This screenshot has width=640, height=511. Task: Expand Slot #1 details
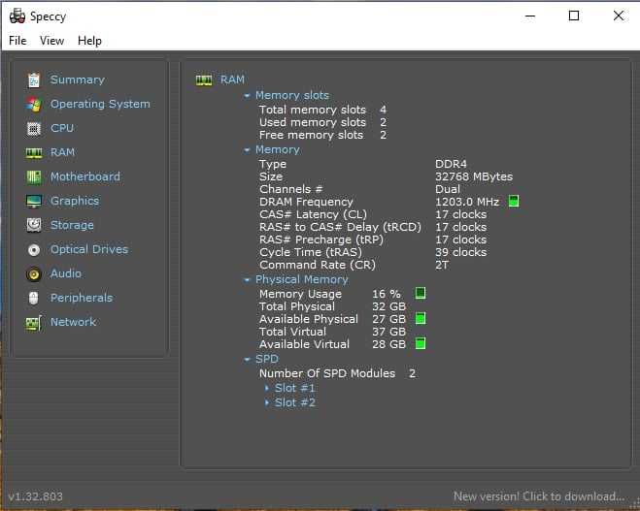click(x=267, y=389)
